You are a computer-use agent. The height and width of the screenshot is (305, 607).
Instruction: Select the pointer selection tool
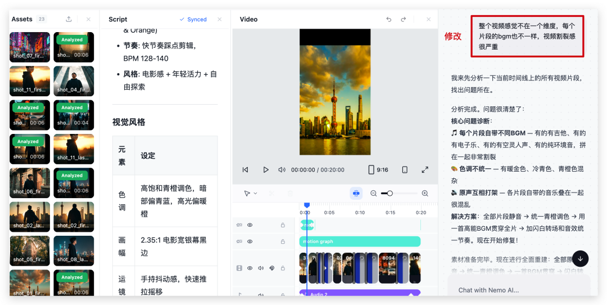point(247,193)
